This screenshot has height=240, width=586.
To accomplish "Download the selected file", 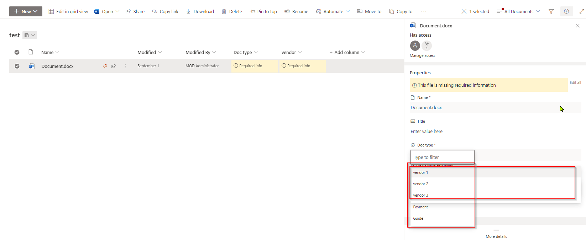I will tap(200, 11).
